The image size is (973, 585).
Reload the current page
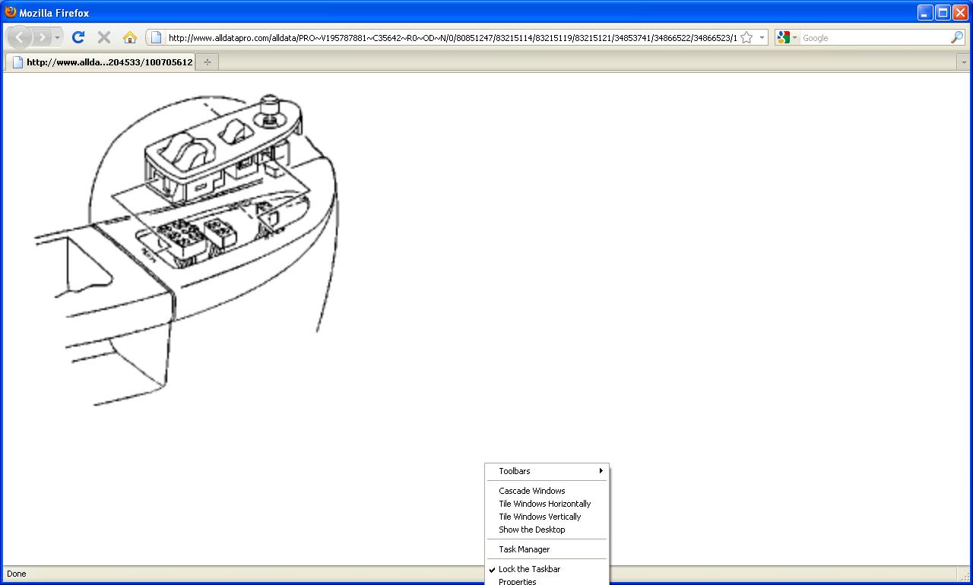click(78, 37)
